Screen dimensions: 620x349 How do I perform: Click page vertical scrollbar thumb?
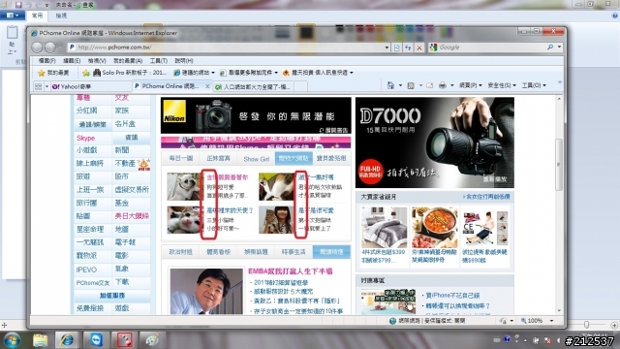[x=559, y=164]
